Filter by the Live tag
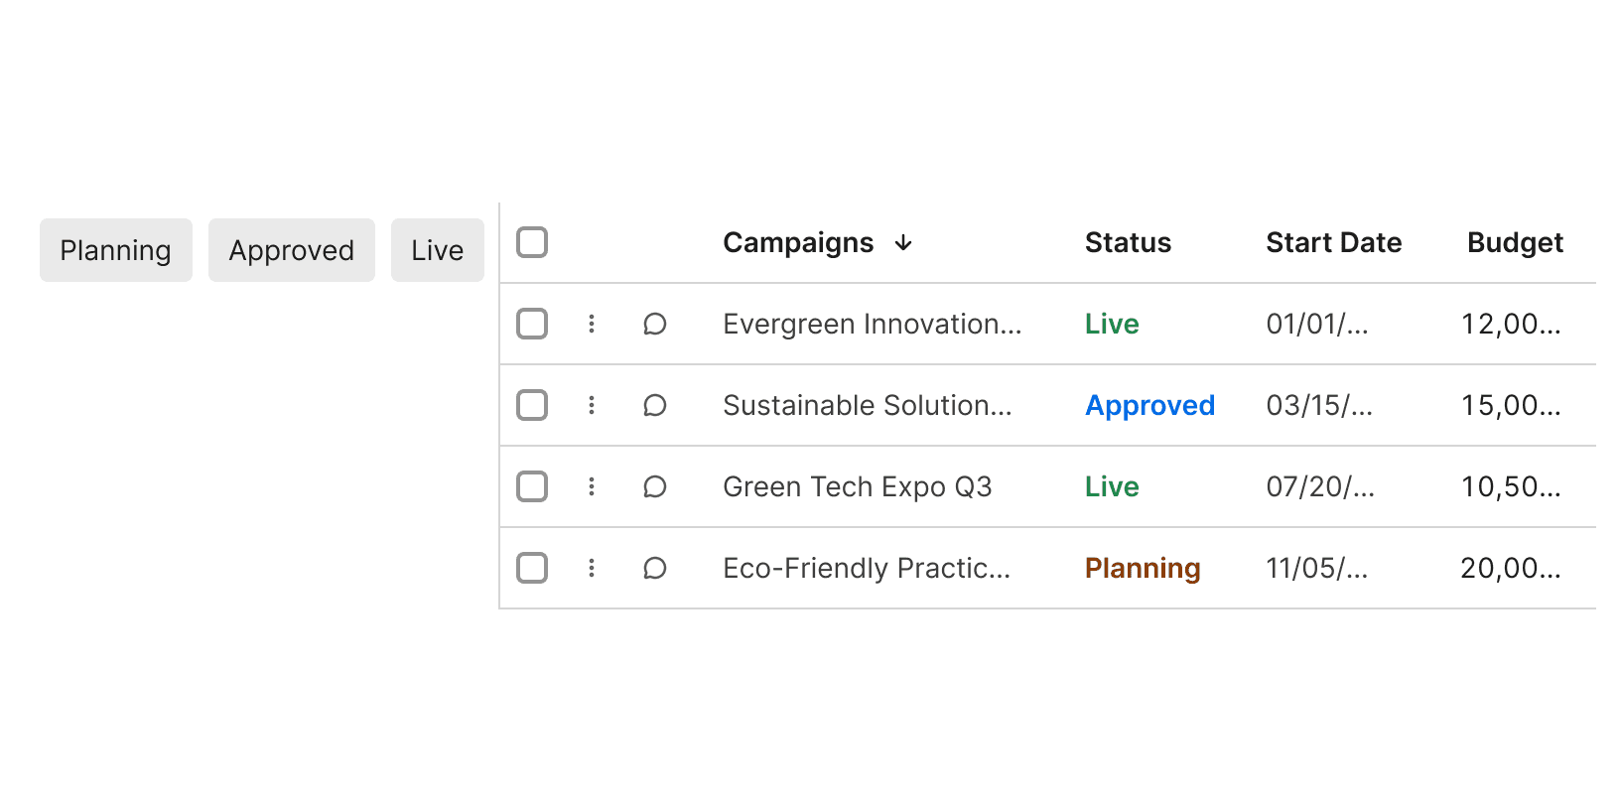Viewport: 1620px width, 810px height. pyautogui.click(x=438, y=250)
